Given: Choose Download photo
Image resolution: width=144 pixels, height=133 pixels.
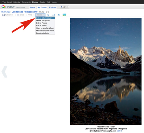Looking at the screenshot, I should pos(45,33).
